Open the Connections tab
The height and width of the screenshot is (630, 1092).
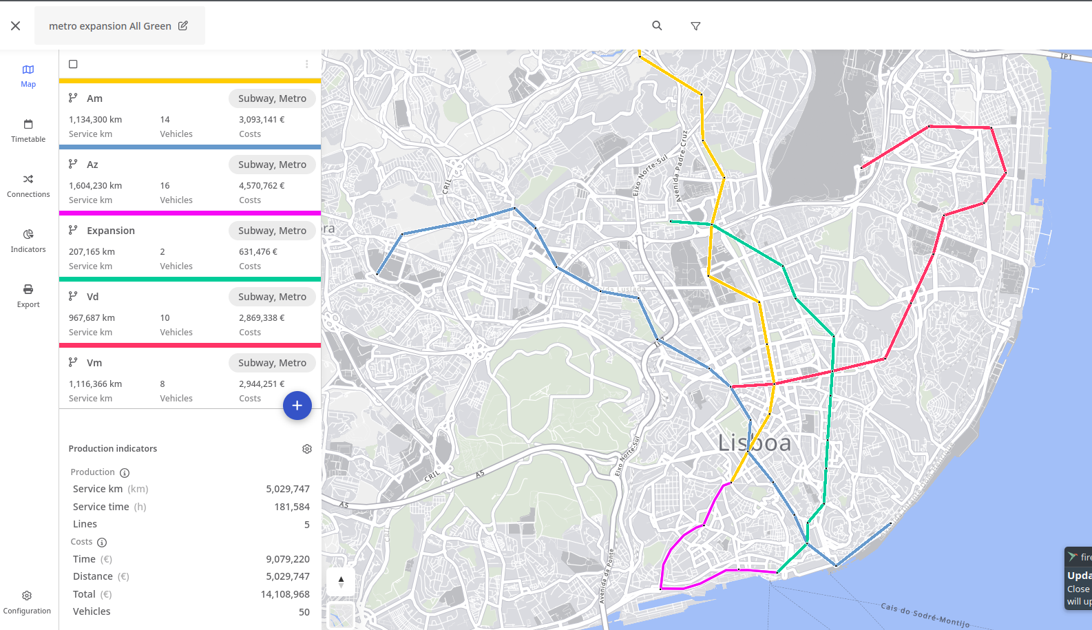click(x=28, y=185)
